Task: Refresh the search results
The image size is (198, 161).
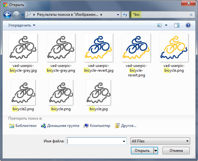Action: point(125,15)
